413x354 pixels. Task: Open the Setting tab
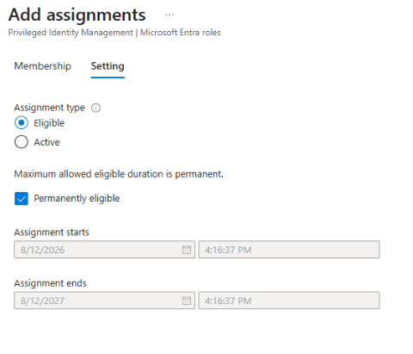point(108,66)
